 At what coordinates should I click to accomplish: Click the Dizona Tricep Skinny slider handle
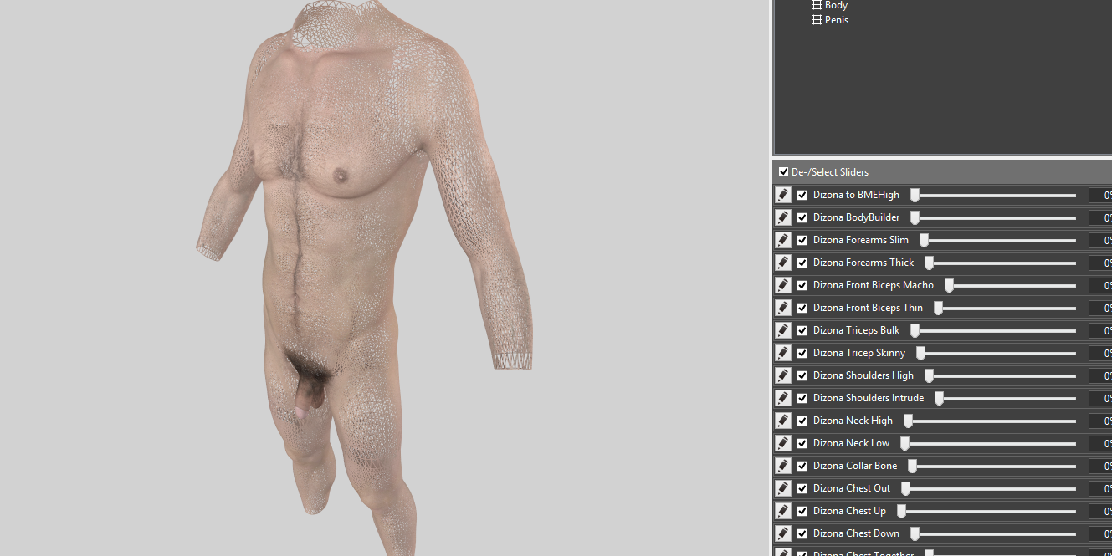pyautogui.click(x=920, y=353)
